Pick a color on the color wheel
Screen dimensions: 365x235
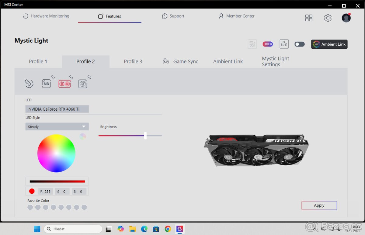pyautogui.click(x=56, y=153)
